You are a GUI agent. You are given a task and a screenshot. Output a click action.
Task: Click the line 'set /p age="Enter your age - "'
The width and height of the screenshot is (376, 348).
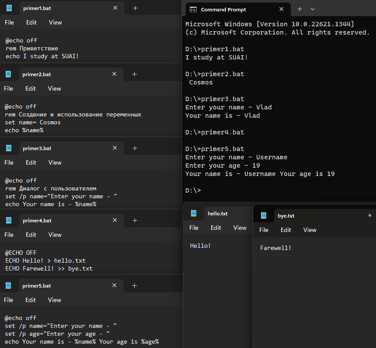(x=57, y=334)
